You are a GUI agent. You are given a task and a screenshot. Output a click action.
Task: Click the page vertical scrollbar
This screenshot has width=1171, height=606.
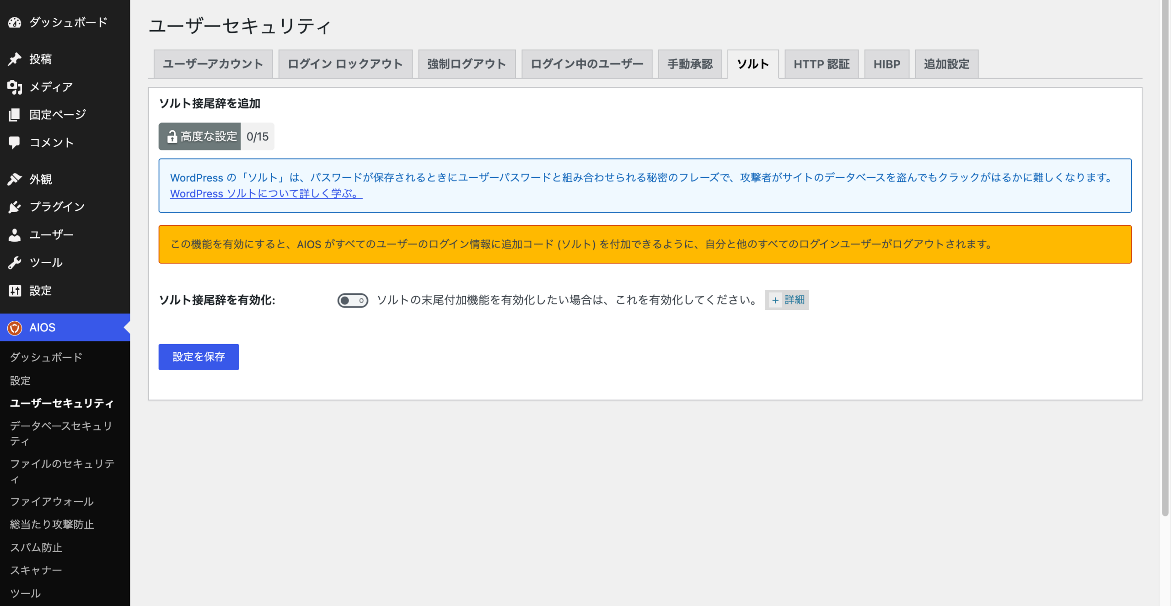[1165, 258]
